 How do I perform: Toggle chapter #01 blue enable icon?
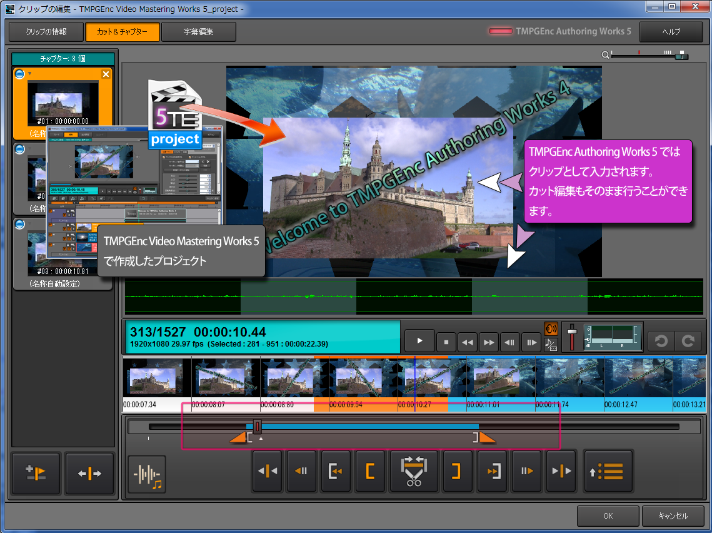[19, 73]
